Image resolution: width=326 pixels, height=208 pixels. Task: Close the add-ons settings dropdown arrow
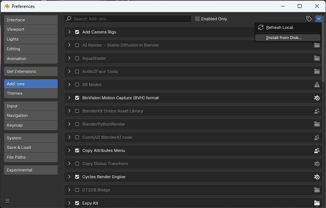coord(318,19)
